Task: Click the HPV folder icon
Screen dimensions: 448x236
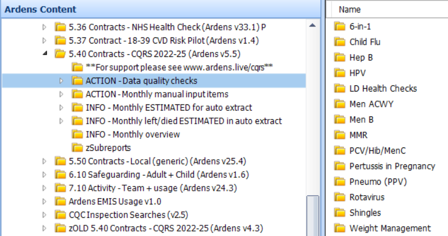Action: [340, 73]
